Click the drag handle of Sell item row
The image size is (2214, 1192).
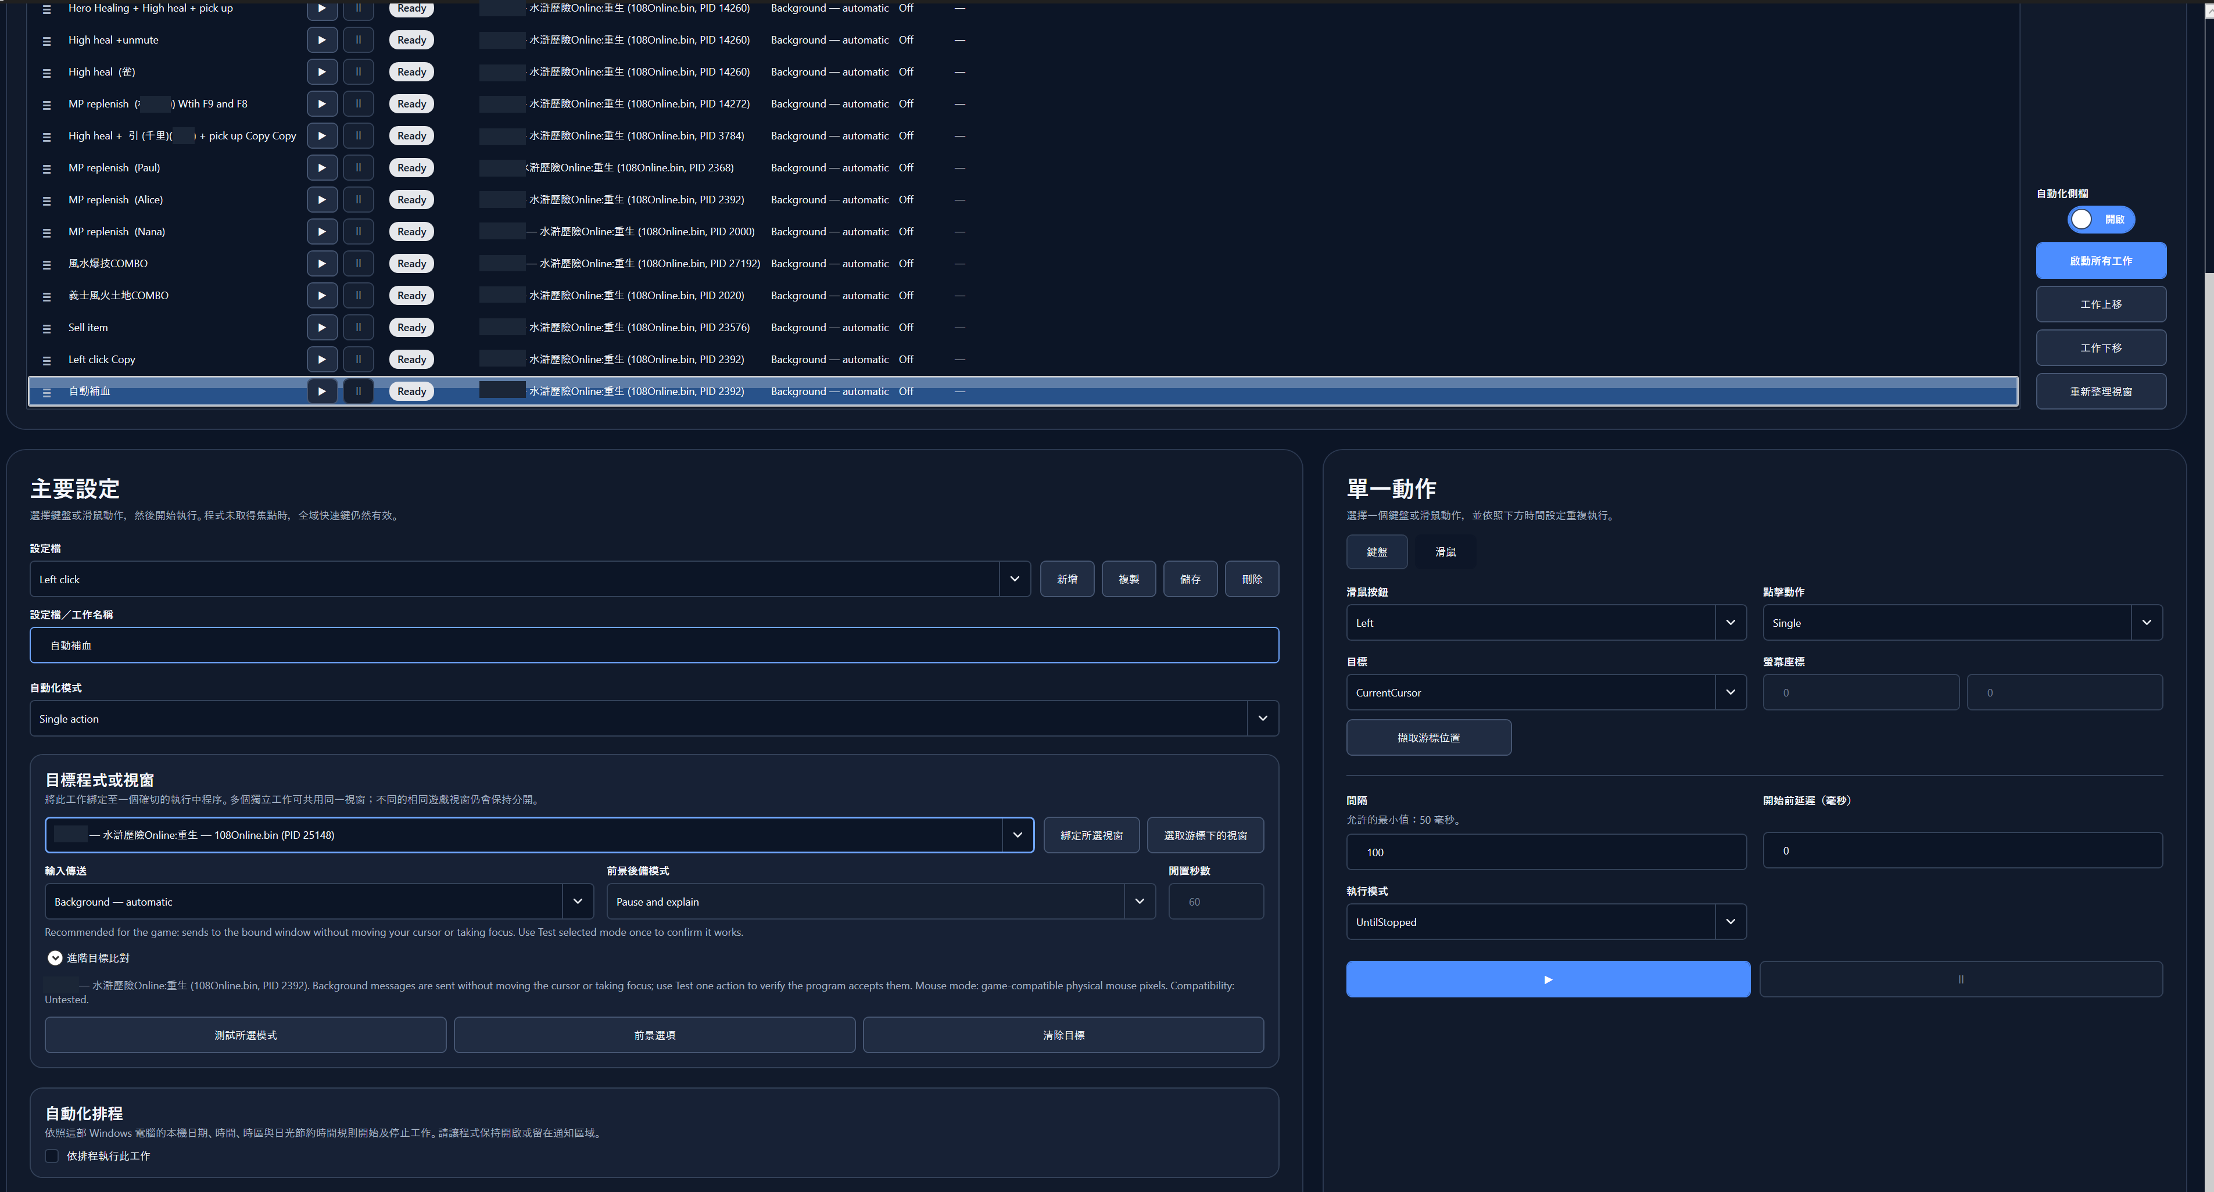pyautogui.click(x=46, y=328)
